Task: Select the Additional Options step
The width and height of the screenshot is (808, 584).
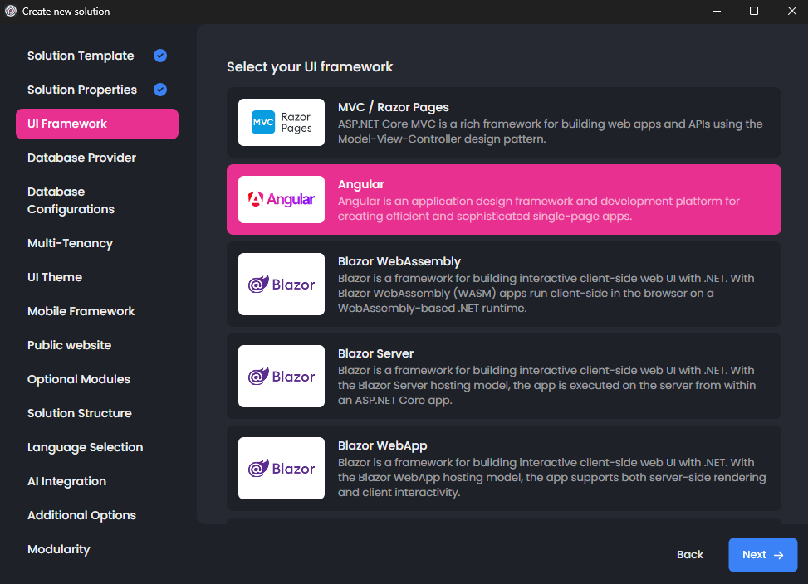Action: [x=81, y=515]
